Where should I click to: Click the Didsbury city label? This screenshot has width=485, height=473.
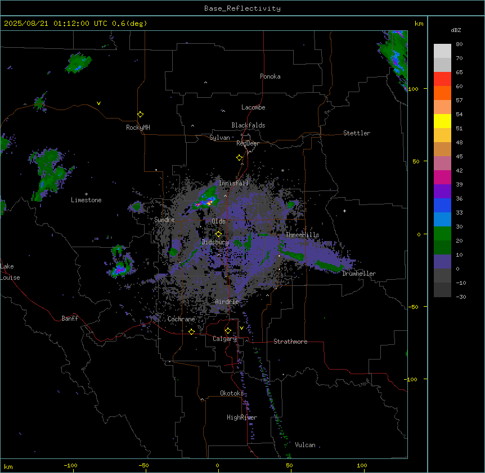(x=215, y=242)
